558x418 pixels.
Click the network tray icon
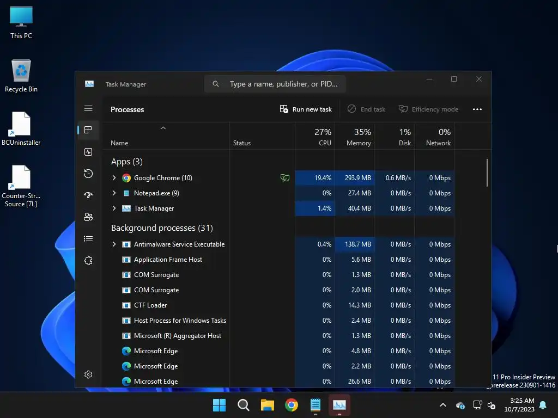click(477, 405)
